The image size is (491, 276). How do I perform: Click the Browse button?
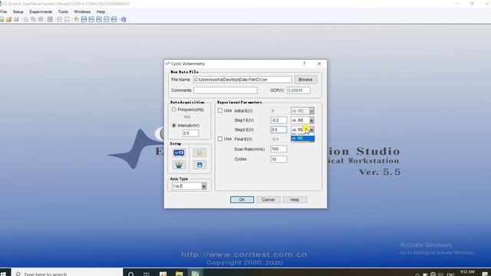[x=305, y=80]
